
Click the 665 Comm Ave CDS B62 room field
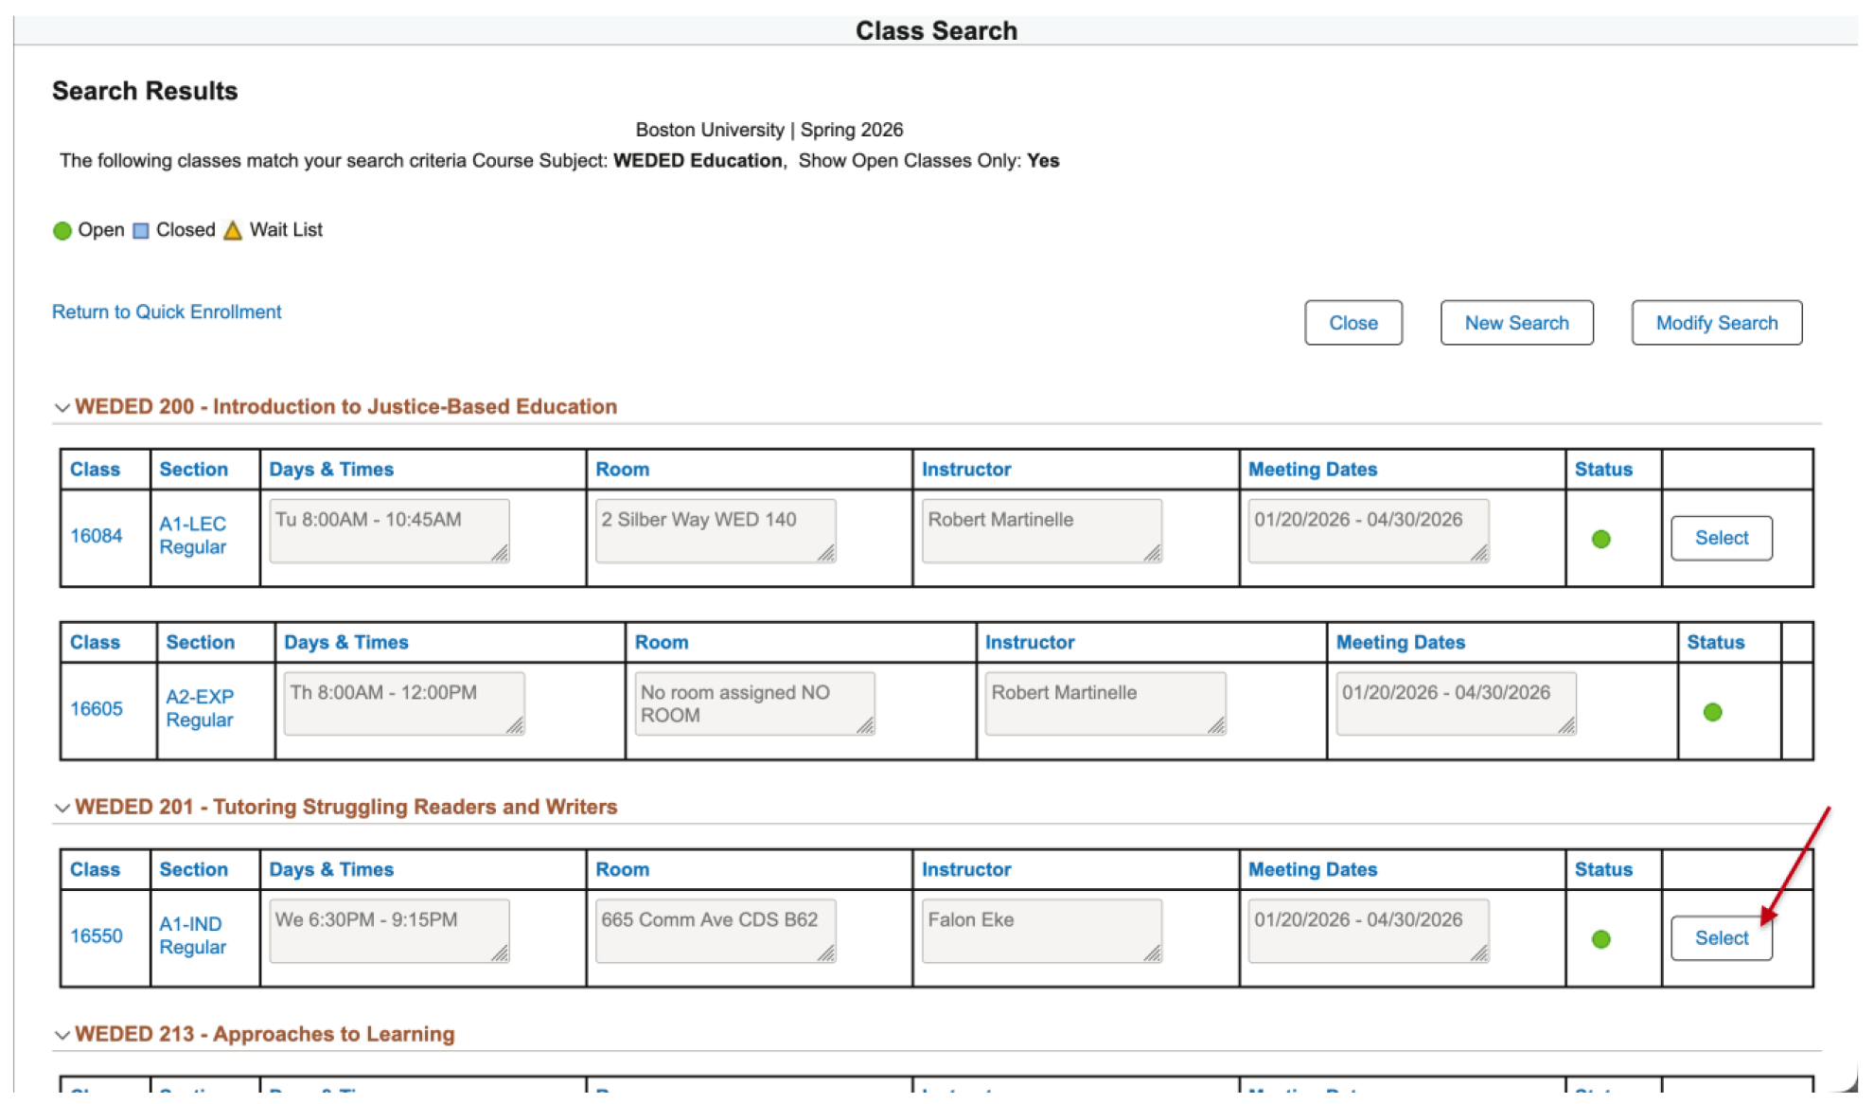coord(716,932)
